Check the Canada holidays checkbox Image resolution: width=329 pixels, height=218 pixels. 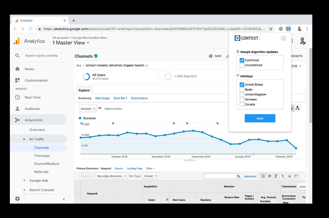242,104
